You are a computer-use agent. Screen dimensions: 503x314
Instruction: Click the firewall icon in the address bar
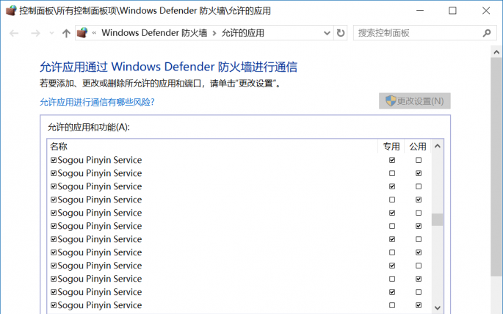pyautogui.click(x=83, y=33)
